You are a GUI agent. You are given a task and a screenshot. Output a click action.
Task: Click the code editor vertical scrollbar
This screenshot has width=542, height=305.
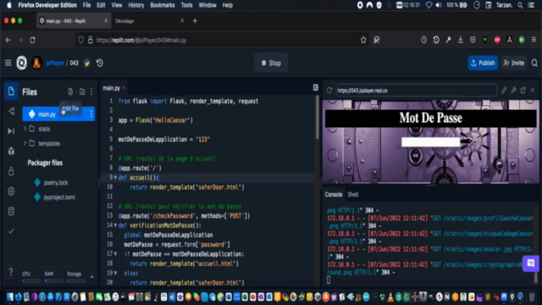[x=317, y=118]
